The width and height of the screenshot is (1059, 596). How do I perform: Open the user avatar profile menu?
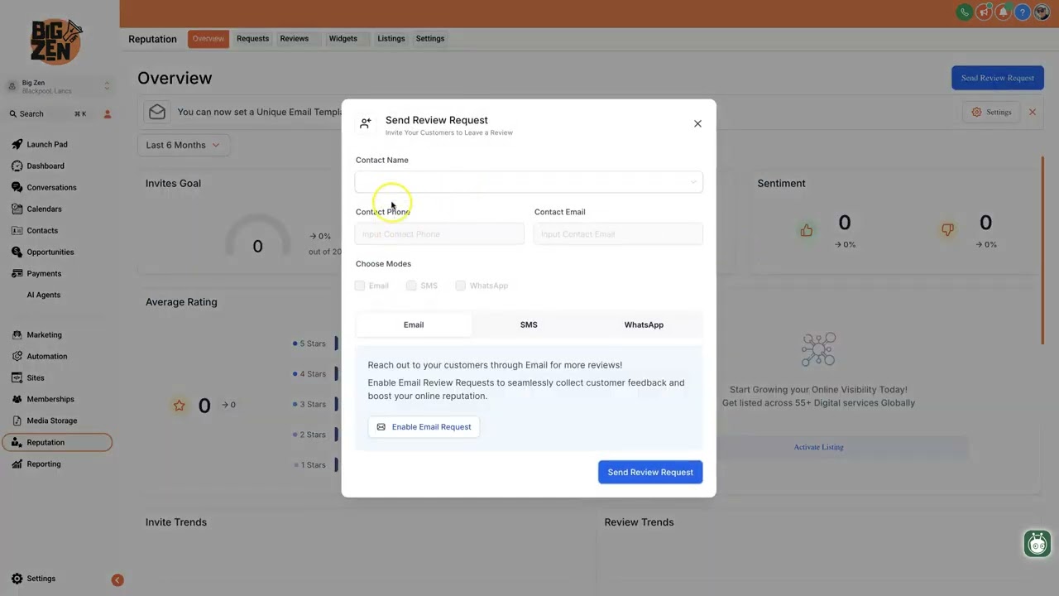click(1042, 12)
